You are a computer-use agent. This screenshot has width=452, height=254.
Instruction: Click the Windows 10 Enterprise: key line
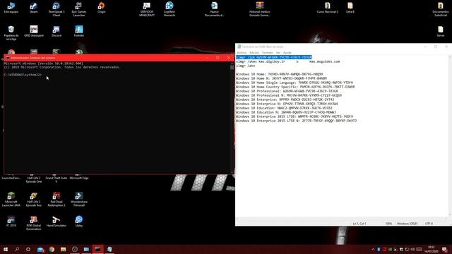coord(285,99)
